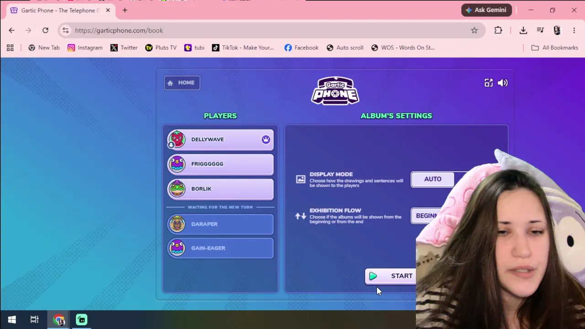Image resolution: width=585 pixels, height=329 pixels.
Task: Click BORLIK's green avatar
Action: (x=177, y=189)
